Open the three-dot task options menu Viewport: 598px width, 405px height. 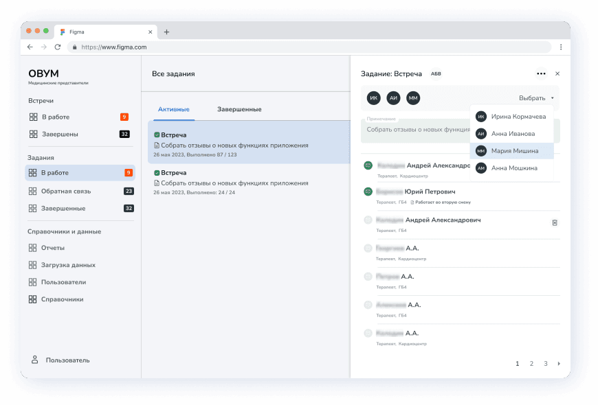click(541, 73)
